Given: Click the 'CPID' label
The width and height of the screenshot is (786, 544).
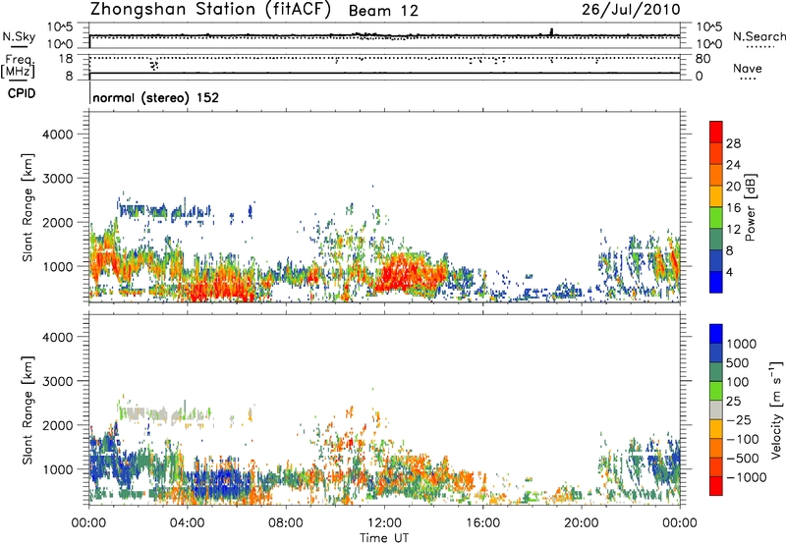Looking at the screenshot, I should point(22,93).
